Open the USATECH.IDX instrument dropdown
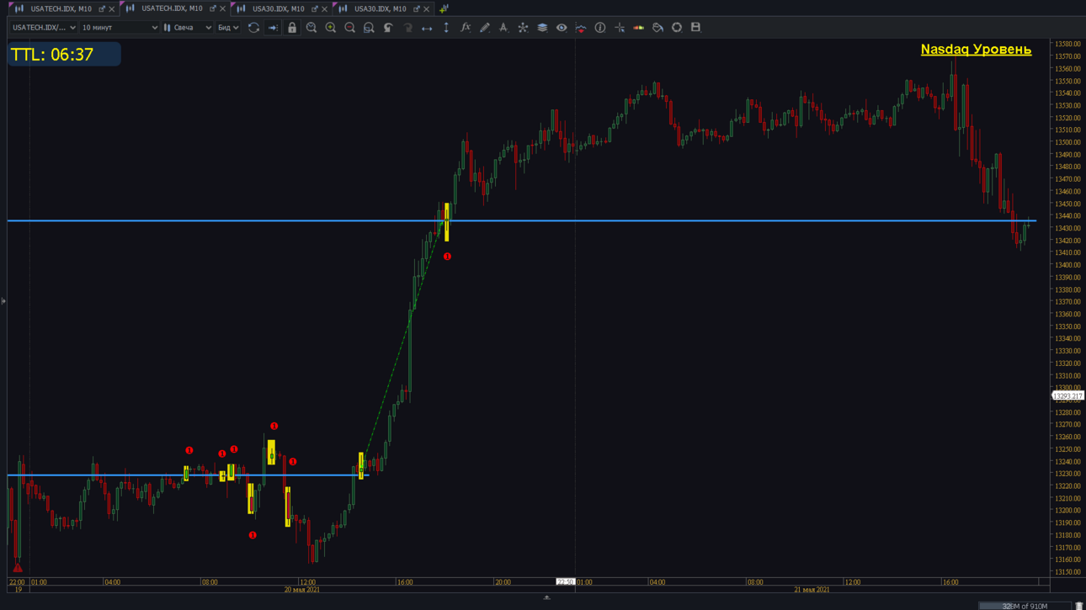The image size is (1086, 610). 43,28
